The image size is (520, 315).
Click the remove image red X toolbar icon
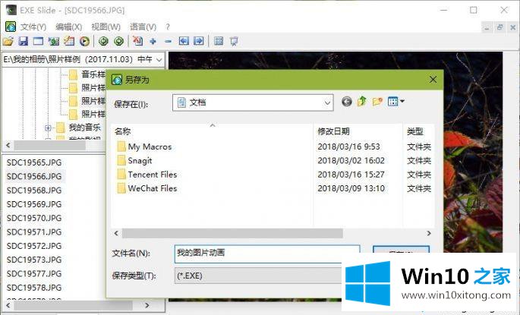coord(137,41)
